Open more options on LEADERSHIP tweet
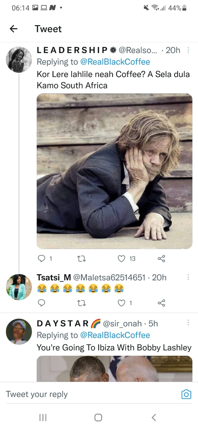 click(188, 50)
